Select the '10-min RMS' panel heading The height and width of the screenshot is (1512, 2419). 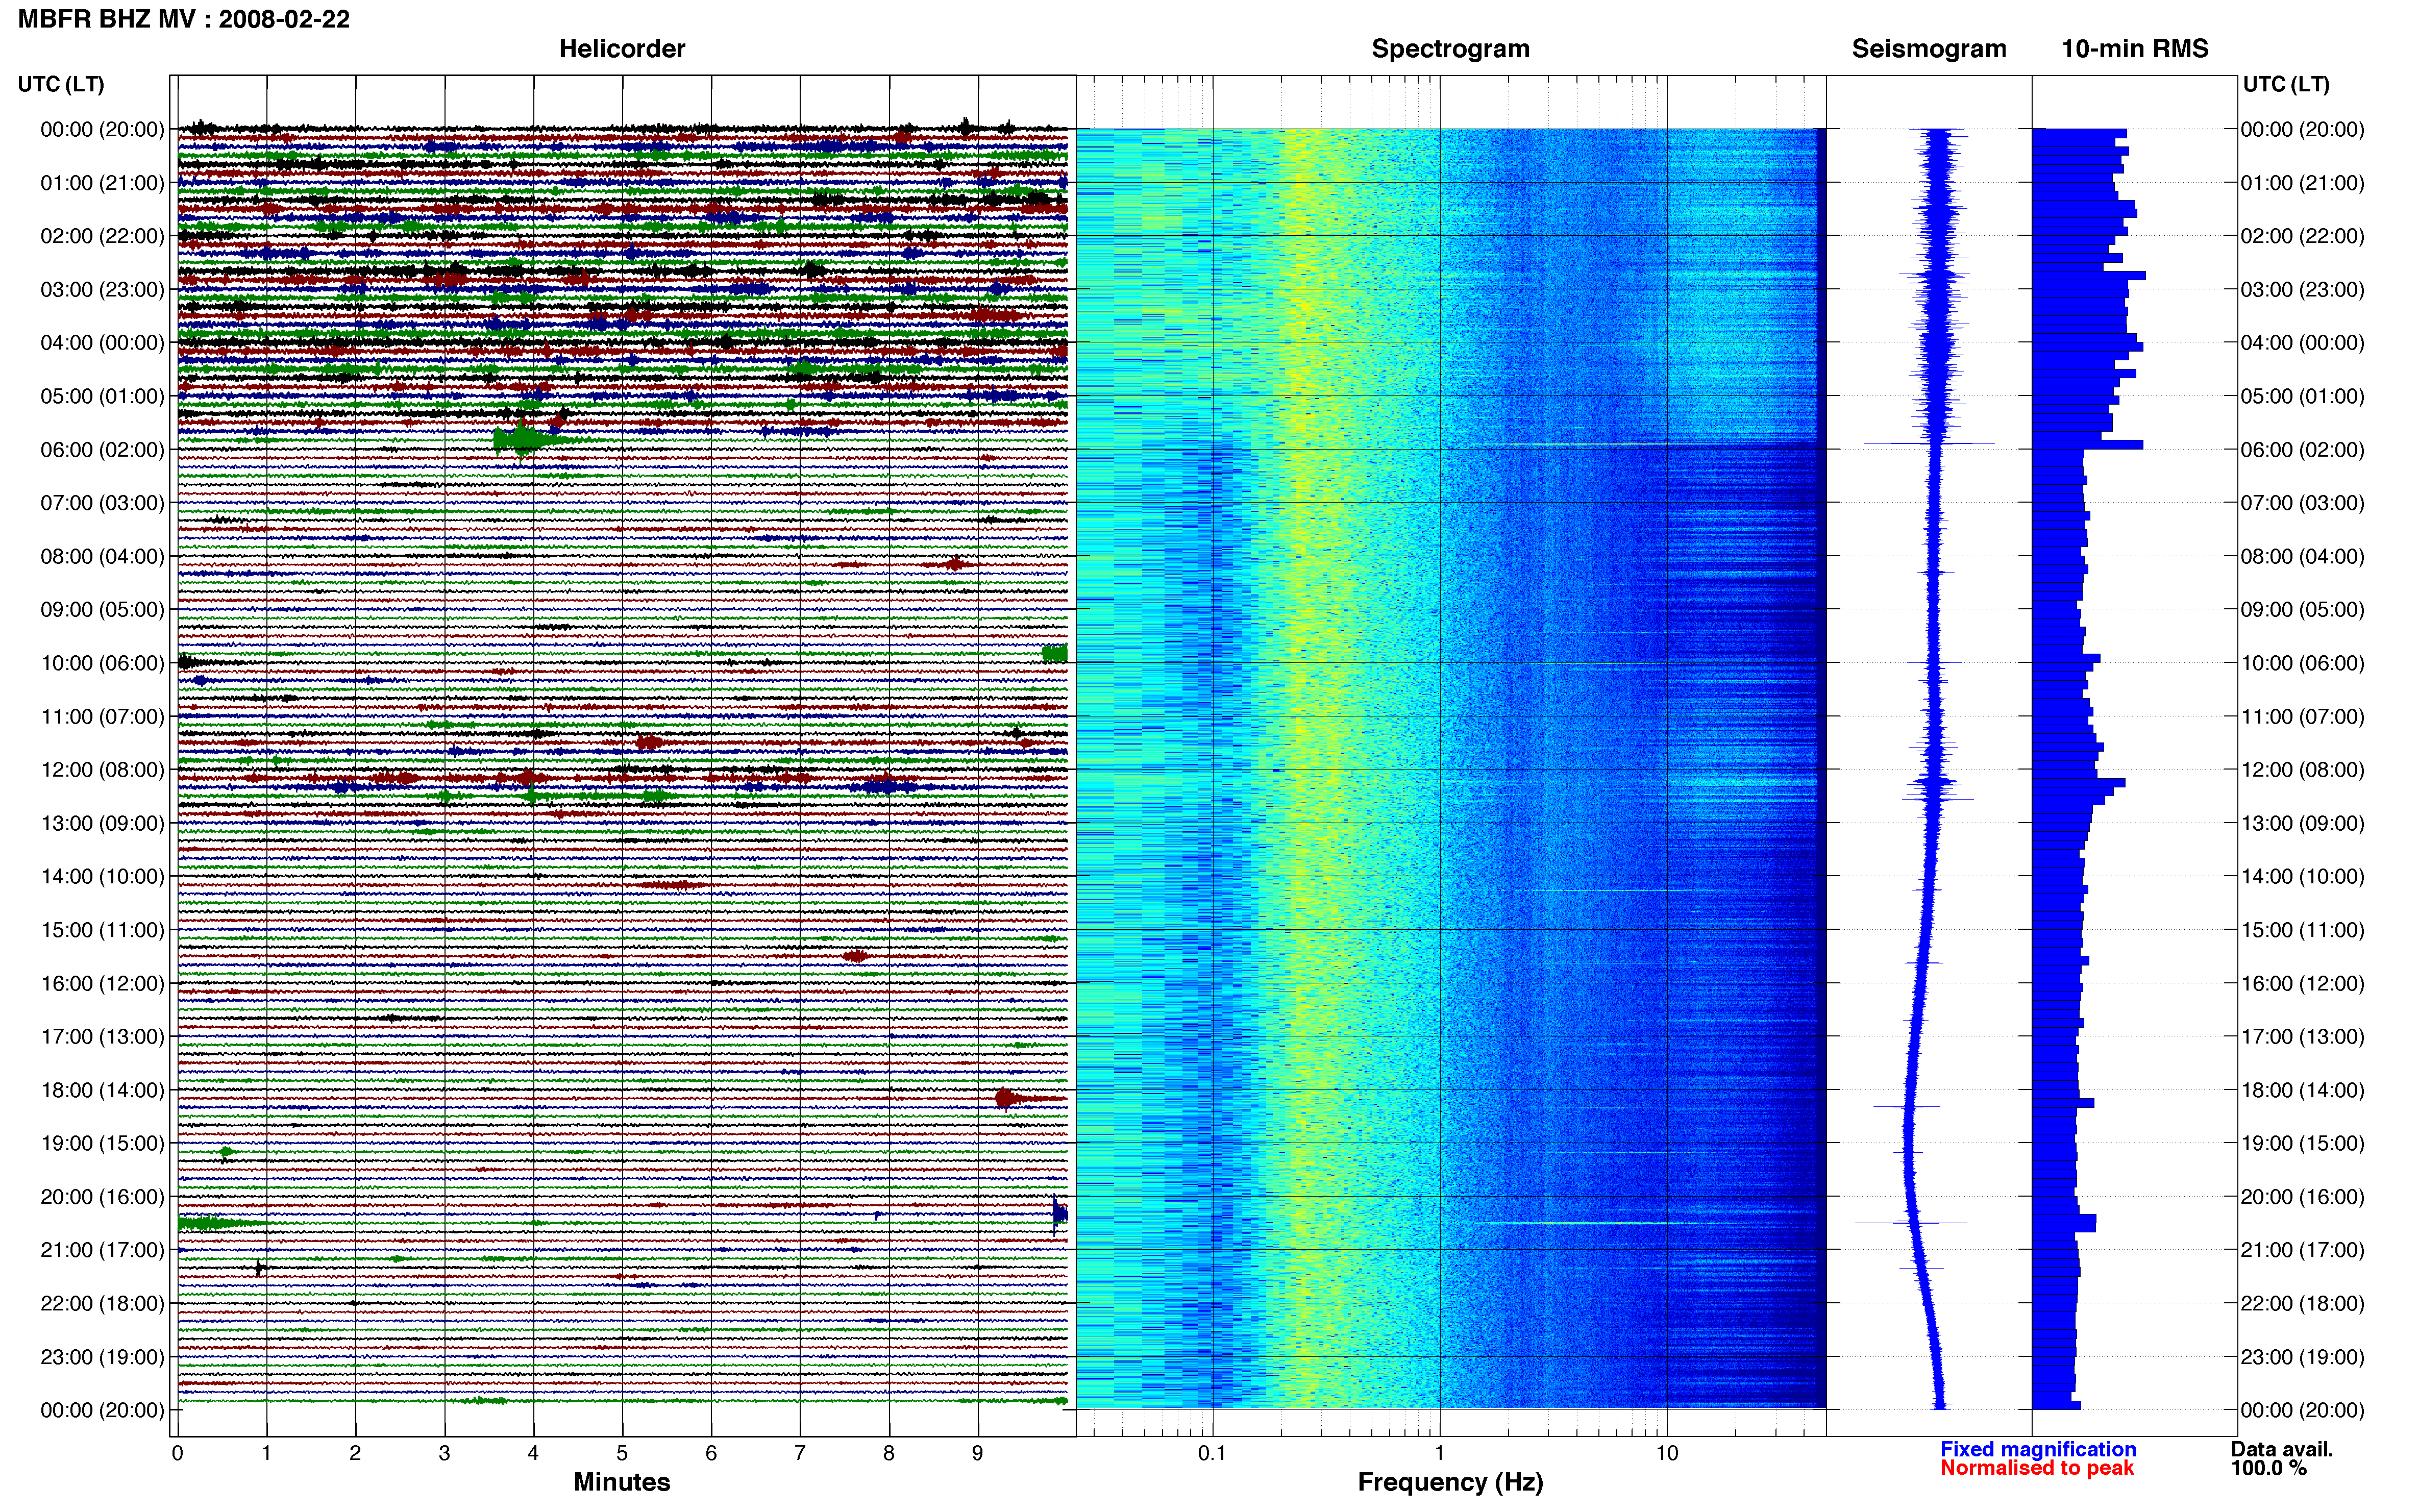(2135, 49)
